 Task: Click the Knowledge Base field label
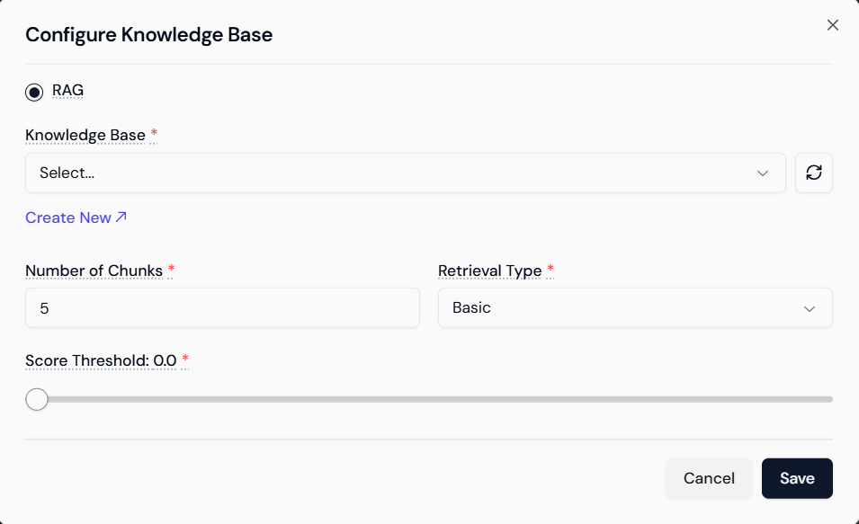(85, 135)
